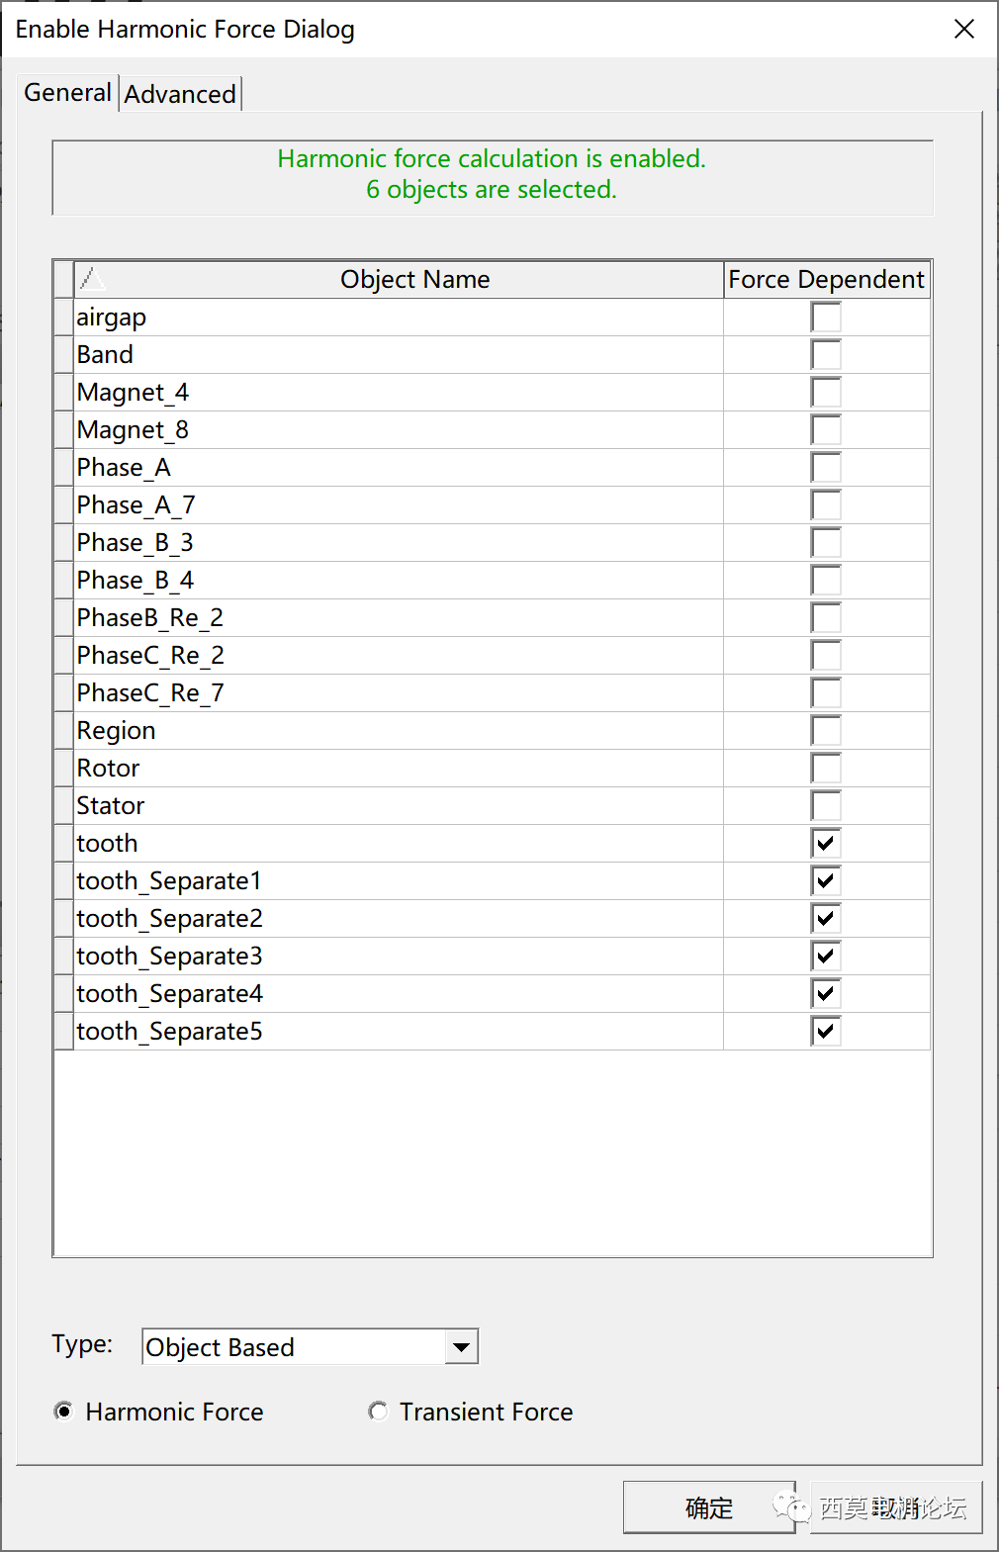Click the 西莫电机论坛 watermark logo icon
The image size is (999, 1552).
pyautogui.click(x=789, y=1506)
